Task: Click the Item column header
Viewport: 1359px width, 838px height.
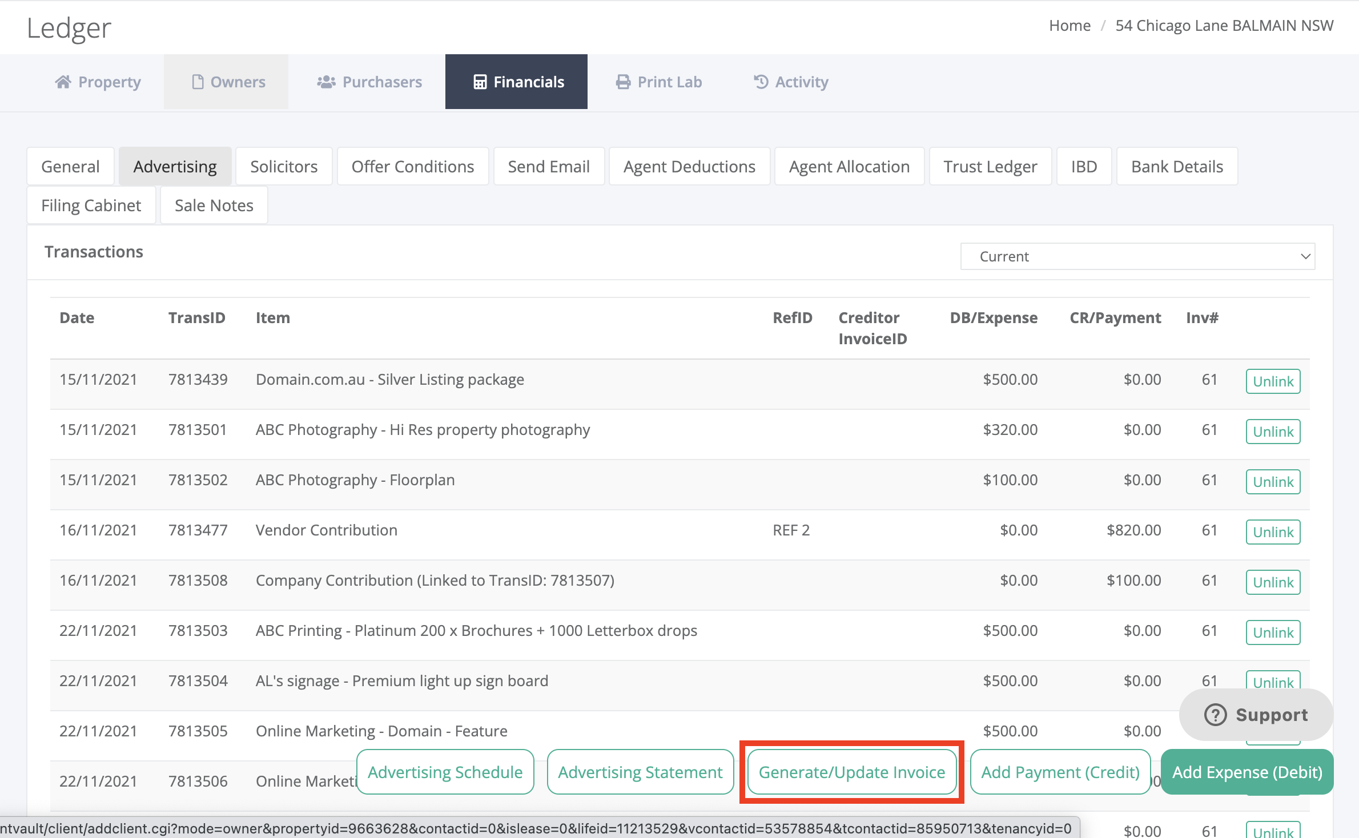Action: click(273, 318)
